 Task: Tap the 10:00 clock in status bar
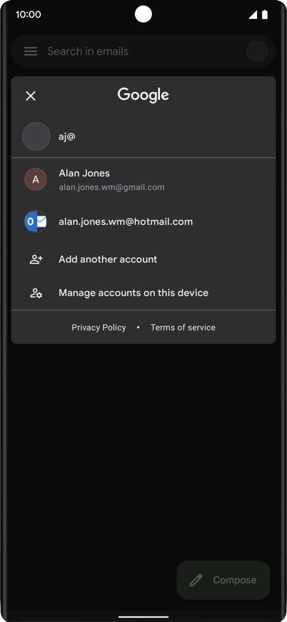pyautogui.click(x=28, y=14)
